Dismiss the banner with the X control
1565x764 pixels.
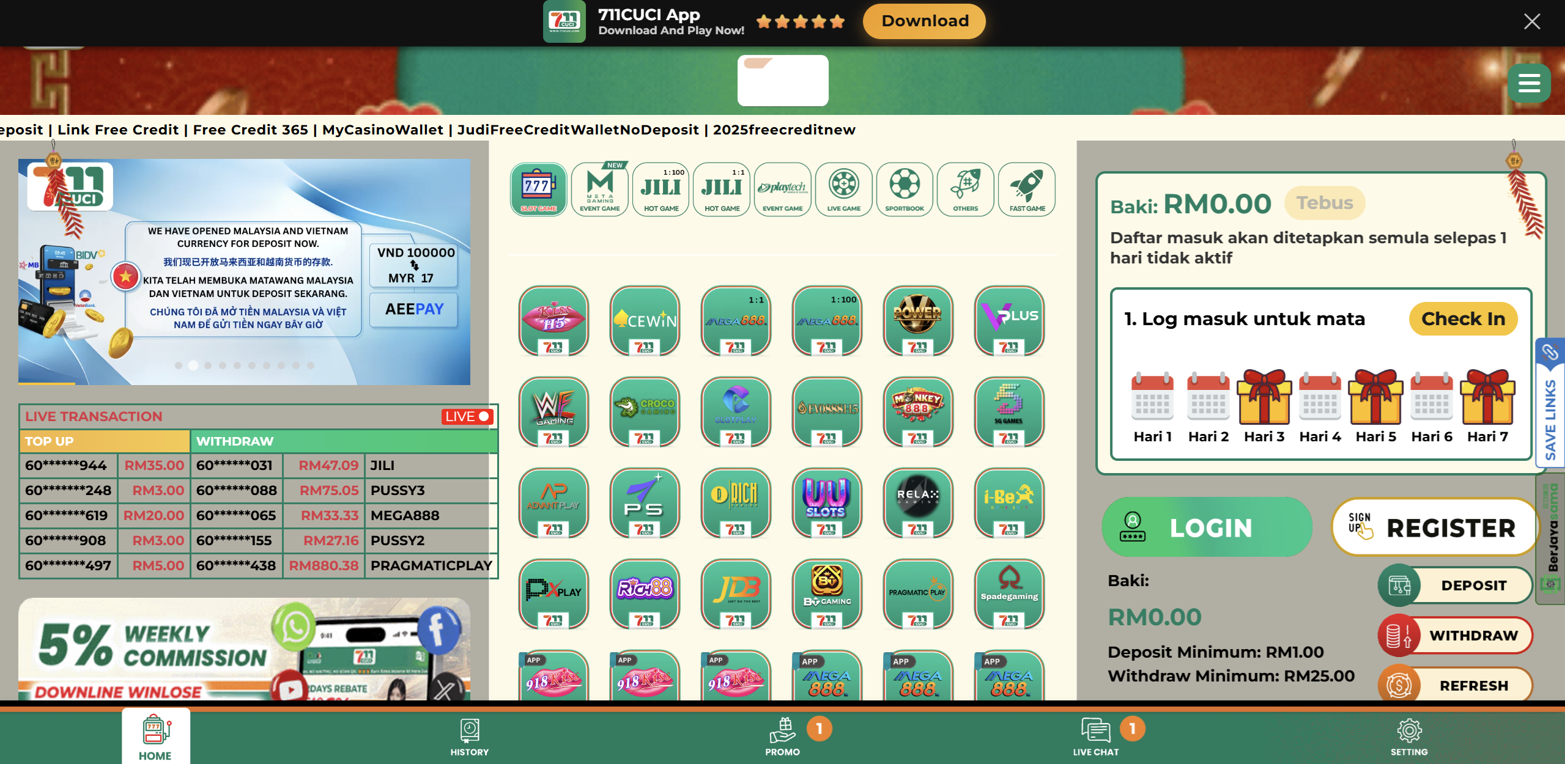click(1531, 21)
